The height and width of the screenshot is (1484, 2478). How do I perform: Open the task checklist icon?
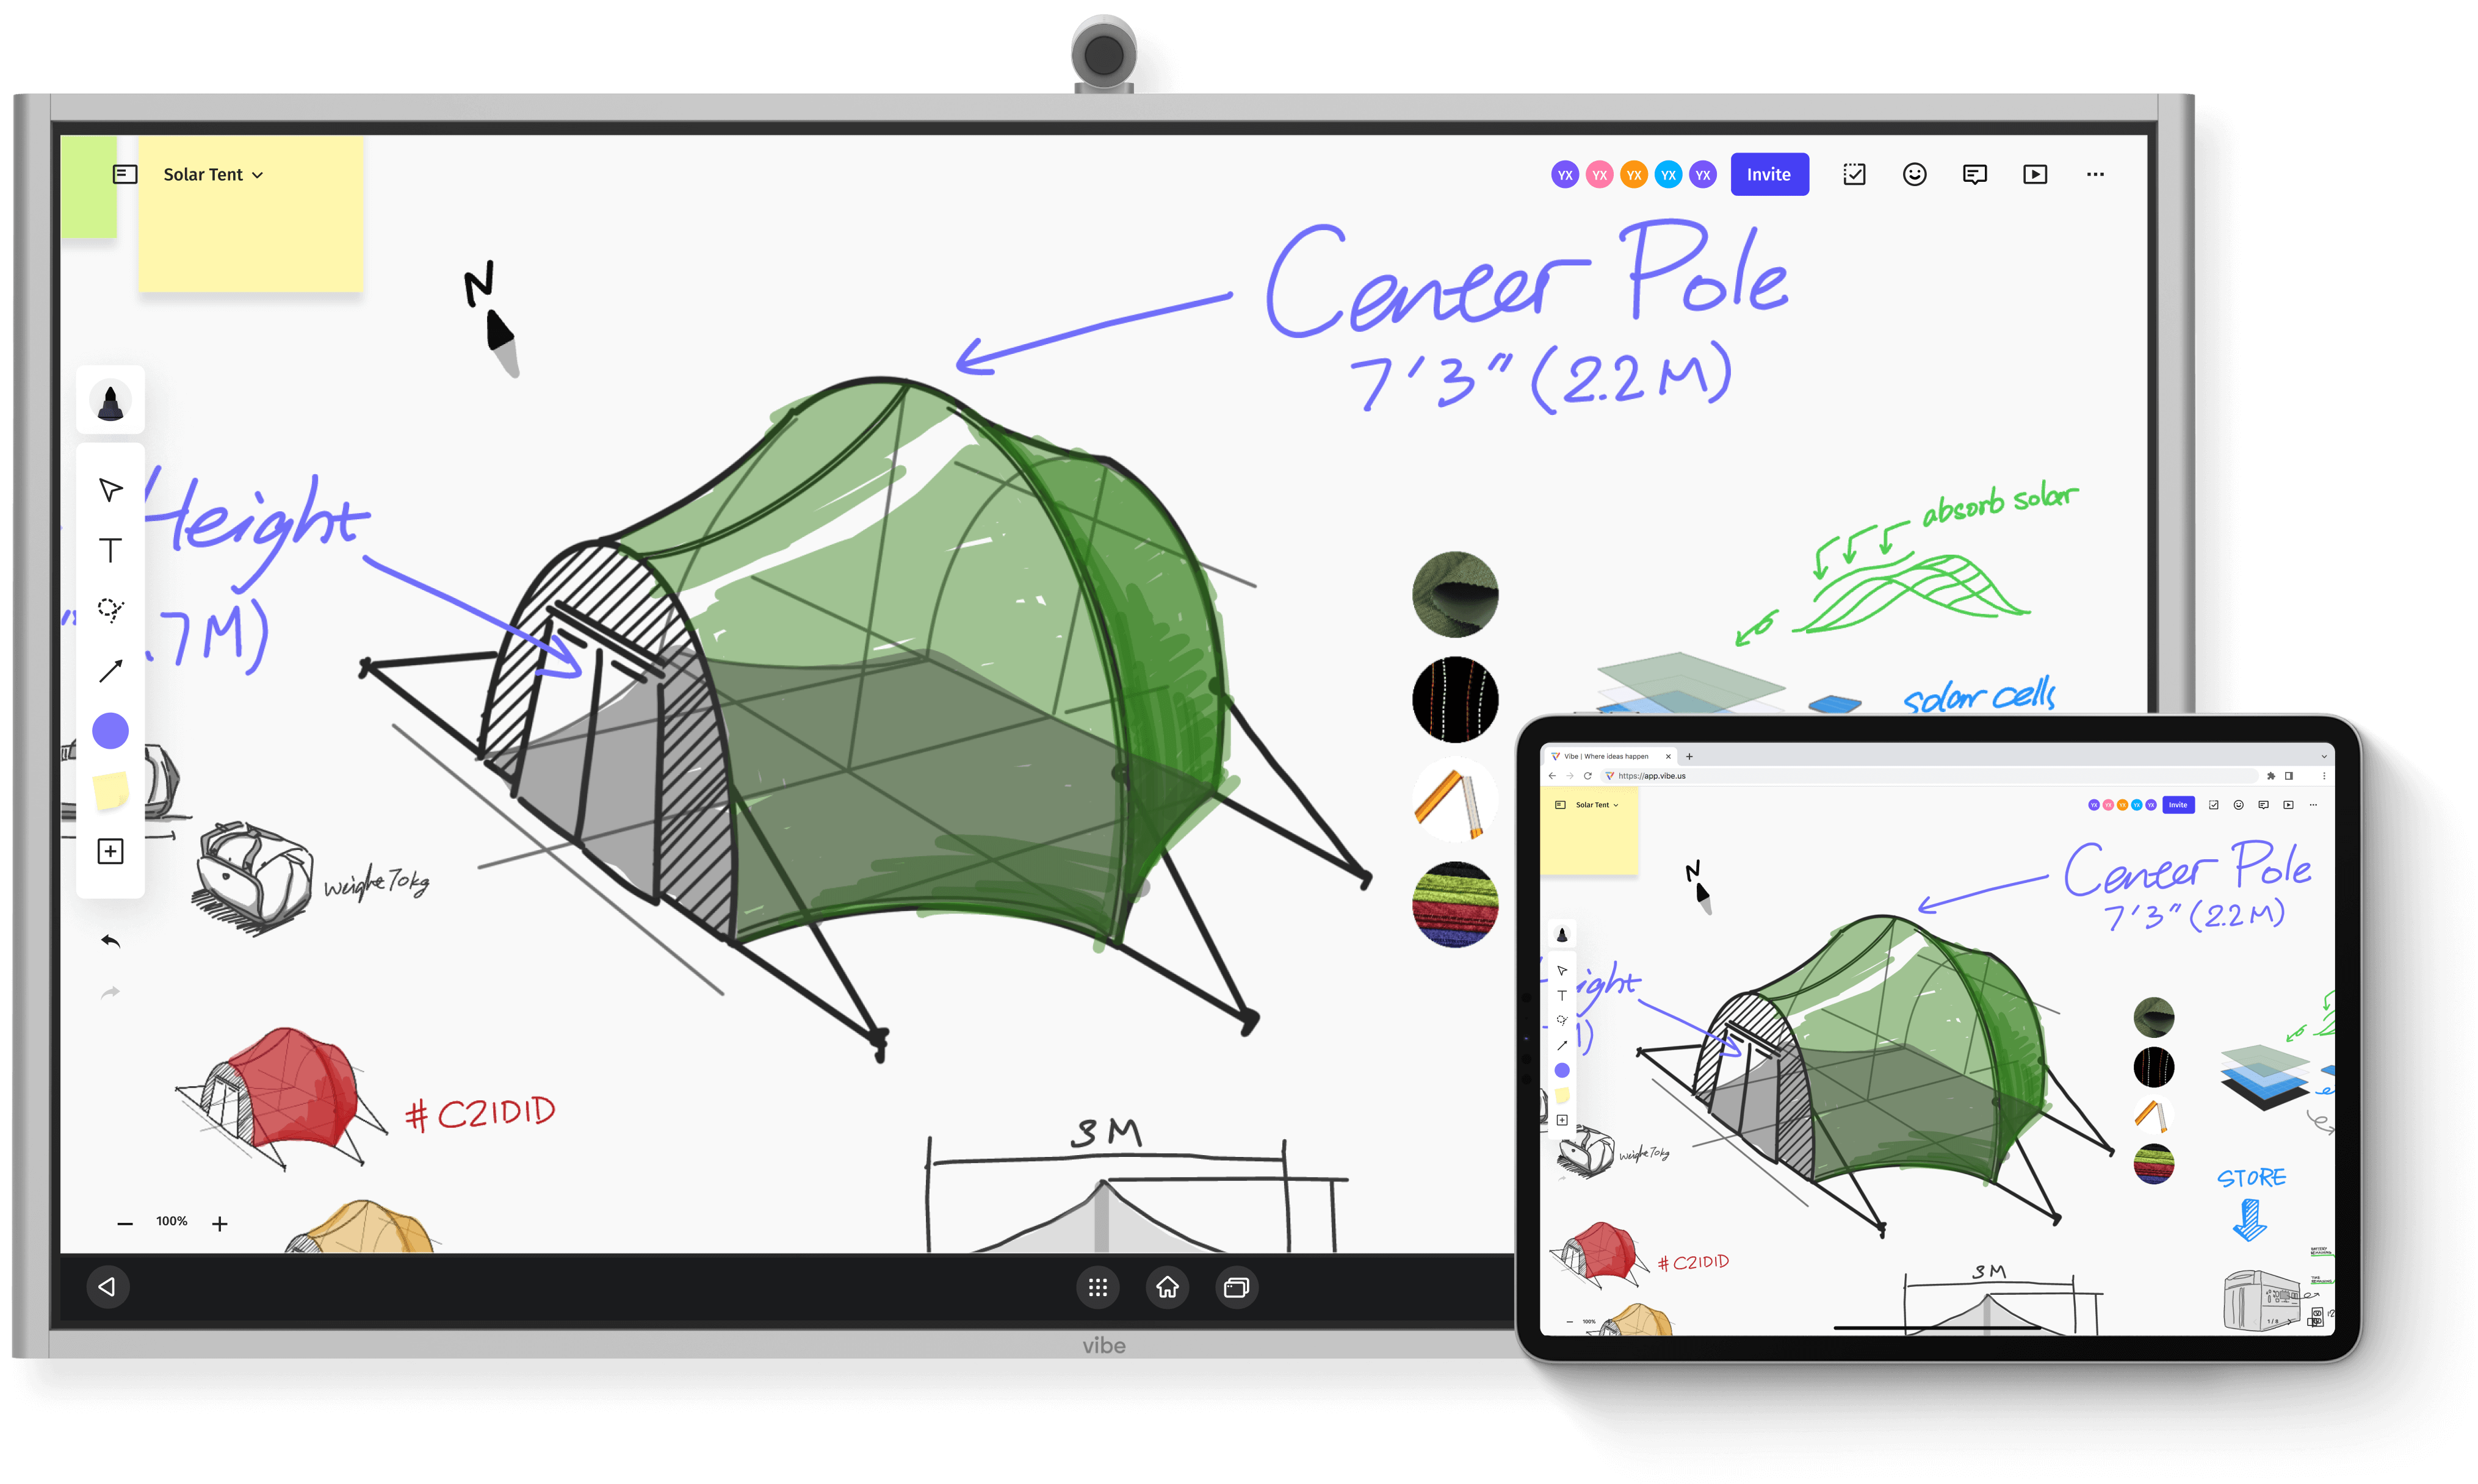(1854, 174)
